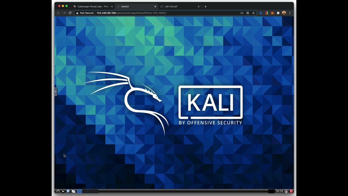Open the rainbow-colored extension icon
The height and width of the screenshot is (196, 348).
coord(267,13)
